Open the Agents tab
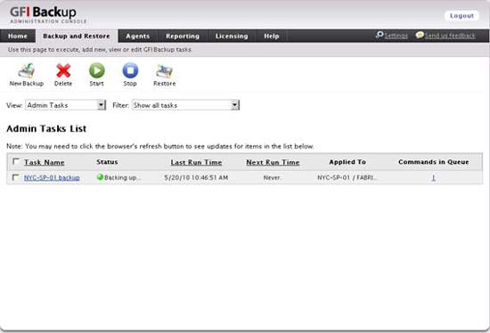Screen dimensions: 490x333 click(138, 36)
